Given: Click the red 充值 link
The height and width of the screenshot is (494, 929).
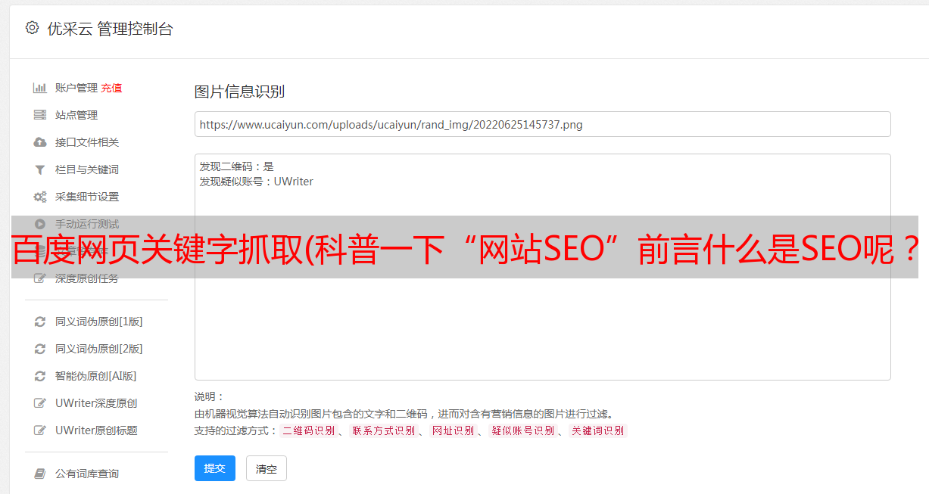Looking at the screenshot, I should [x=111, y=88].
